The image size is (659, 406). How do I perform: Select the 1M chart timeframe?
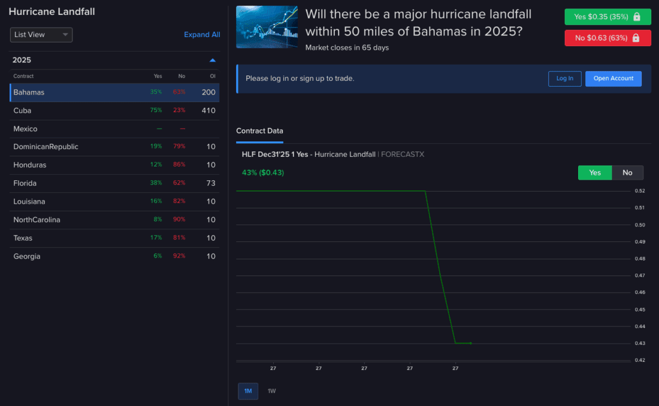[247, 391]
